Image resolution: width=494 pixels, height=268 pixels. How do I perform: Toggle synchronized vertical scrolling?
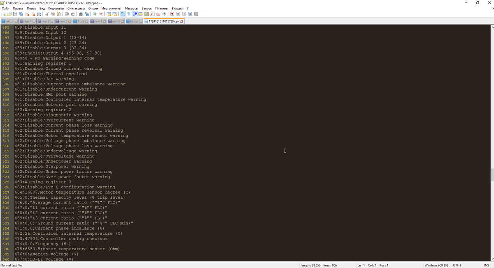click(x=108, y=14)
